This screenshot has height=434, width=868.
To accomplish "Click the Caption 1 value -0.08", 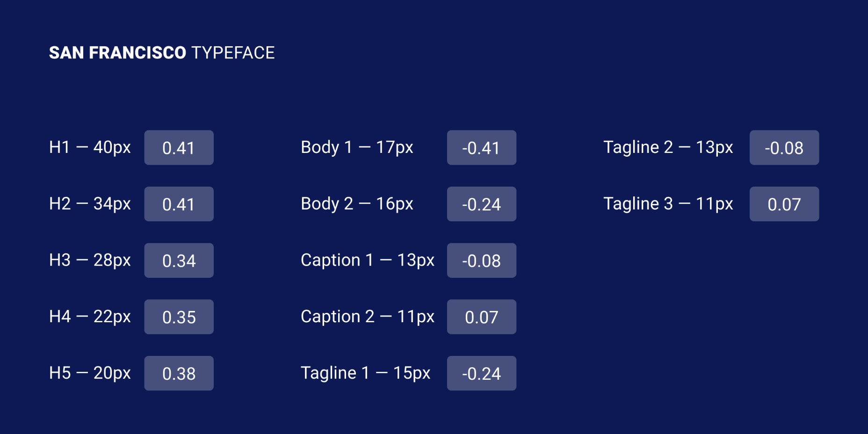I will point(481,260).
